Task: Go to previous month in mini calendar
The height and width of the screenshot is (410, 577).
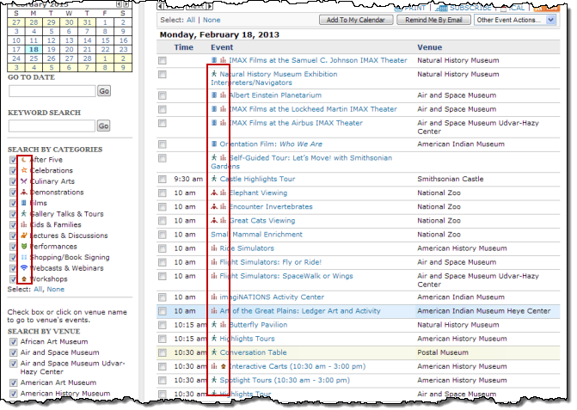Action: pyautogui.click(x=119, y=4)
